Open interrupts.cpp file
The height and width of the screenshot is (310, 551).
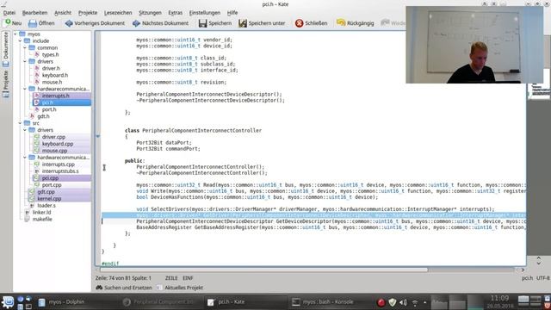(59, 164)
